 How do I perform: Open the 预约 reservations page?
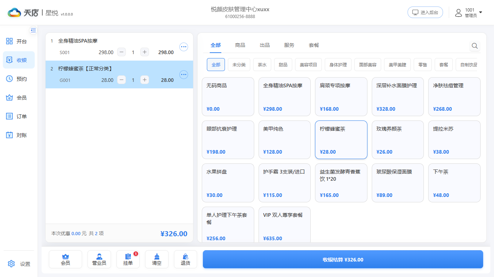point(19,79)
